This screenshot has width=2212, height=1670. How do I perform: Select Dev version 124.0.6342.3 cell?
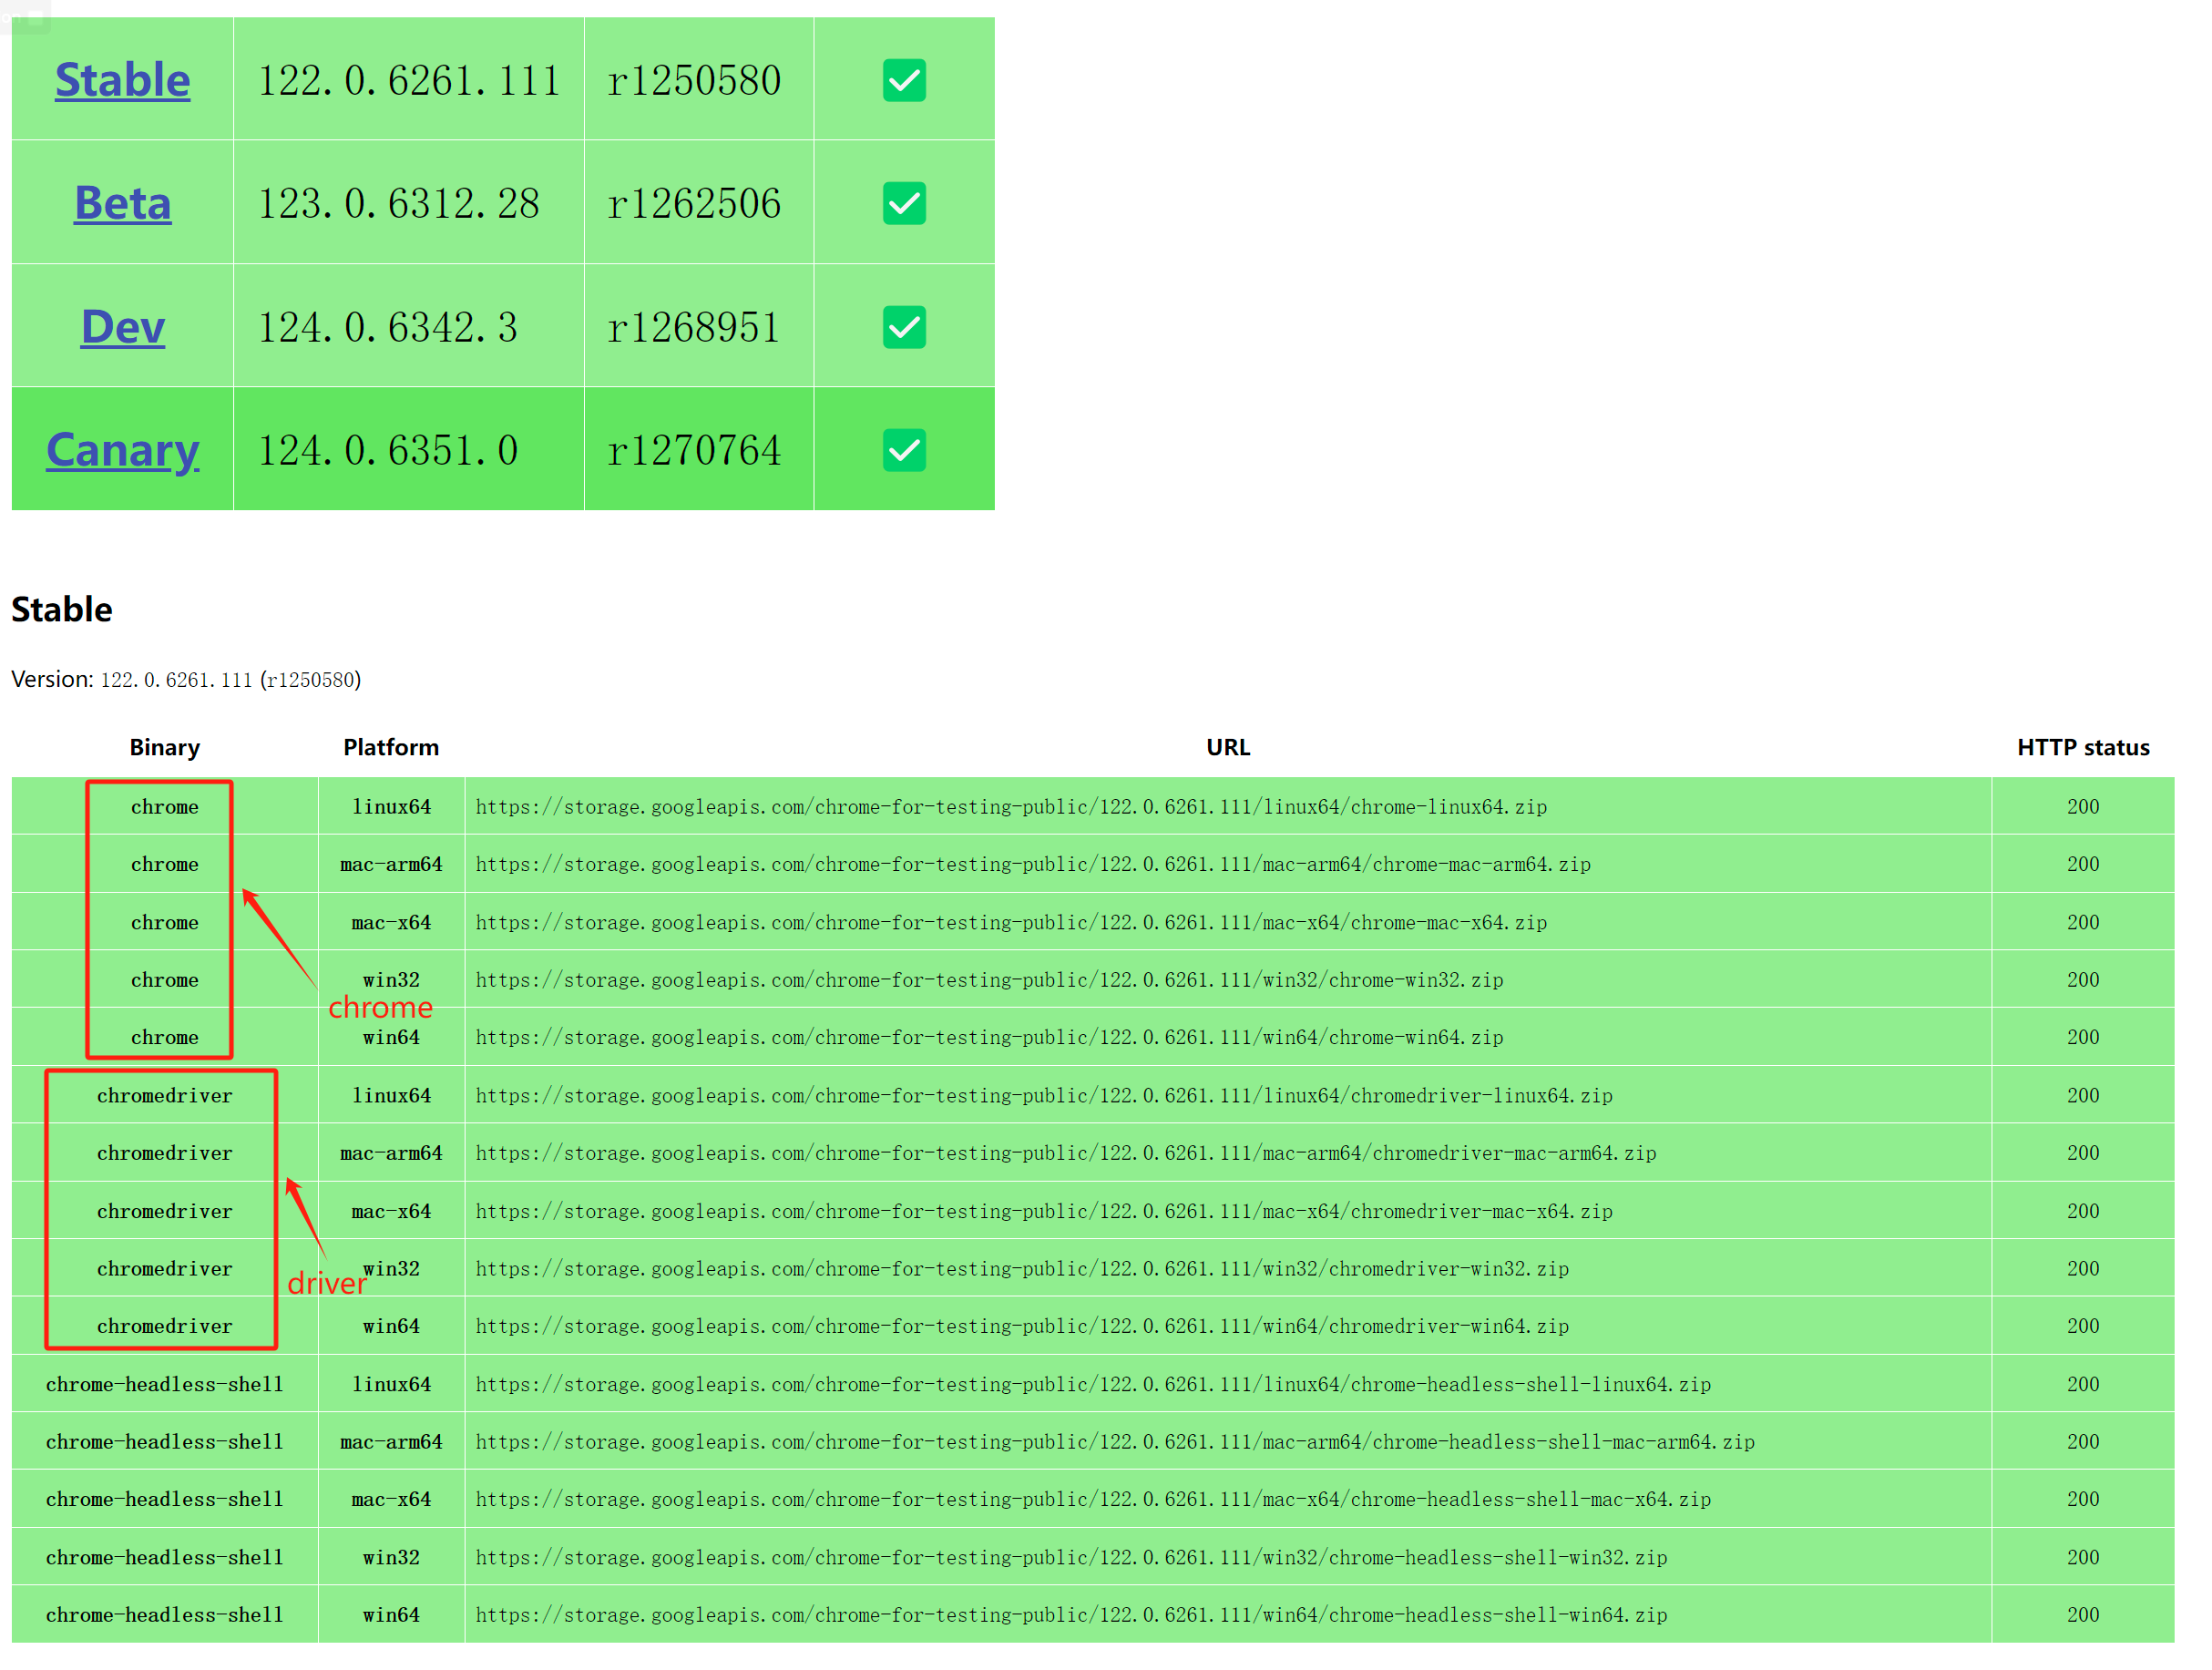[x=409, y=327]
